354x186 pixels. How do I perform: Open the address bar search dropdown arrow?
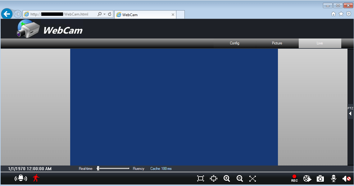tap(104, 14)
